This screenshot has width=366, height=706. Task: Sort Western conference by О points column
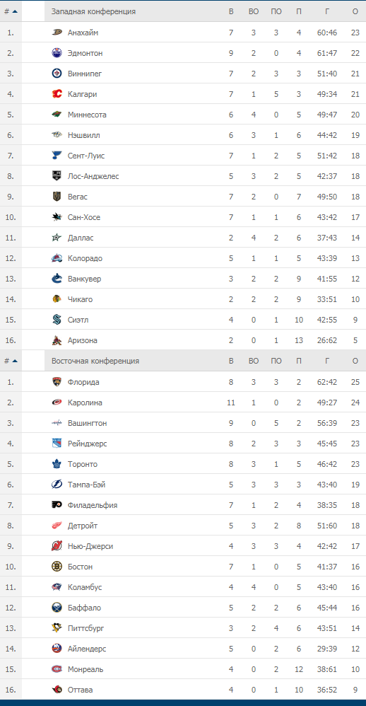point(355,12)
